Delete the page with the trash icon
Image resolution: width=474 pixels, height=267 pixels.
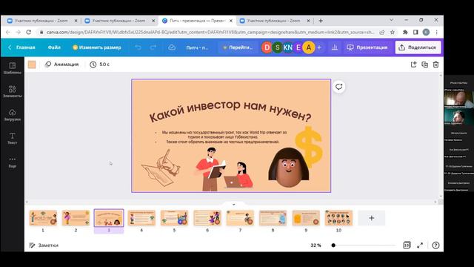pos(435,65)
